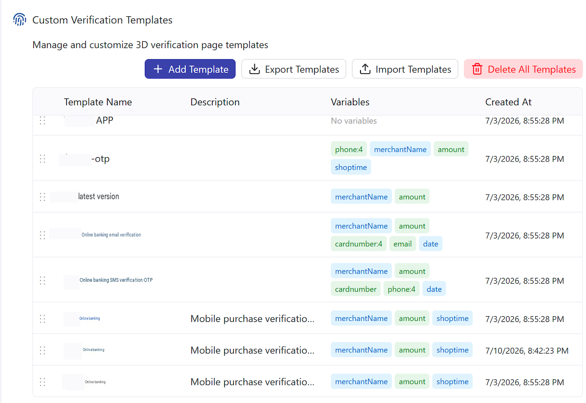Open the latest version template
Image resolution: width=586 pixels, height=403 pixels.
98,197
